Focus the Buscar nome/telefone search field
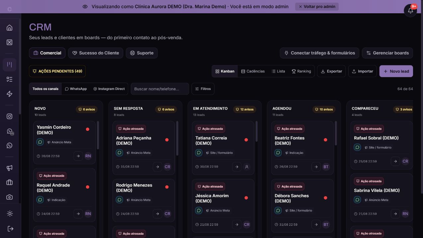Image resolution: width=423 pixels, height=238 pixels. tap(160, 89)
